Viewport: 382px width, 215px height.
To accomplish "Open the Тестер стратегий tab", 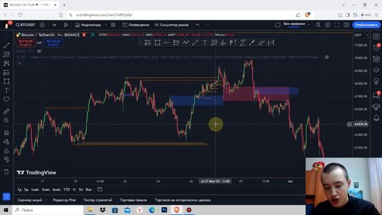I will 98,200.
